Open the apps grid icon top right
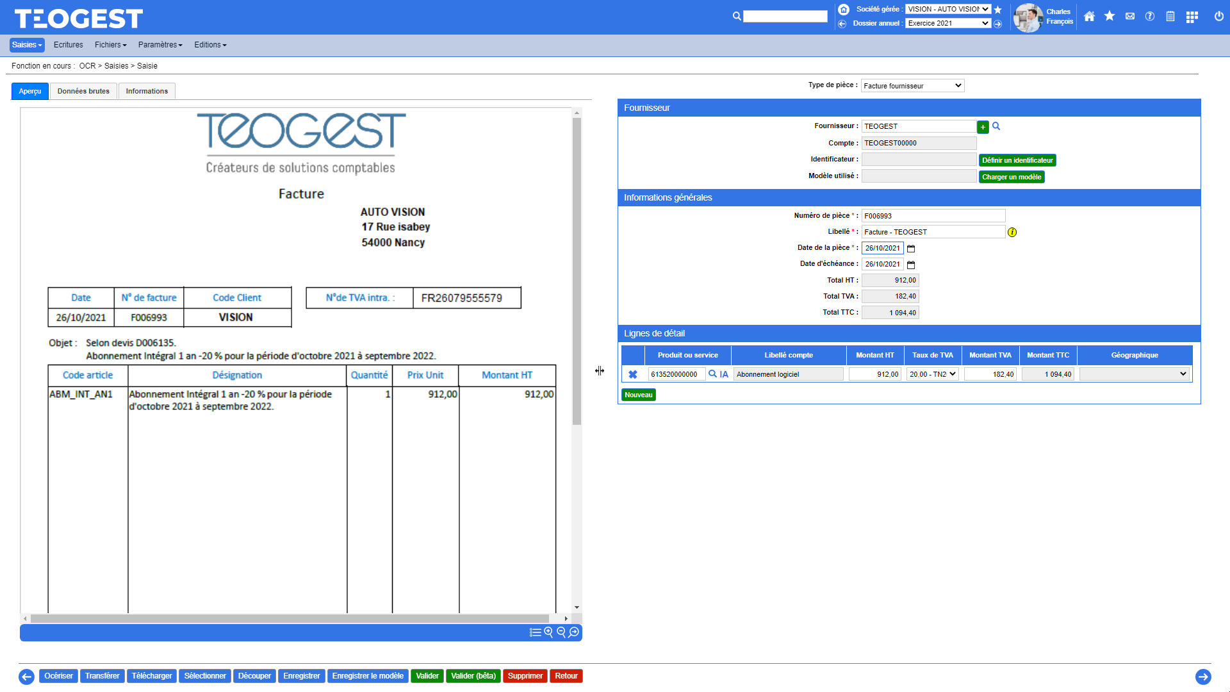 pyautogui.click(x=1192, y=17)
